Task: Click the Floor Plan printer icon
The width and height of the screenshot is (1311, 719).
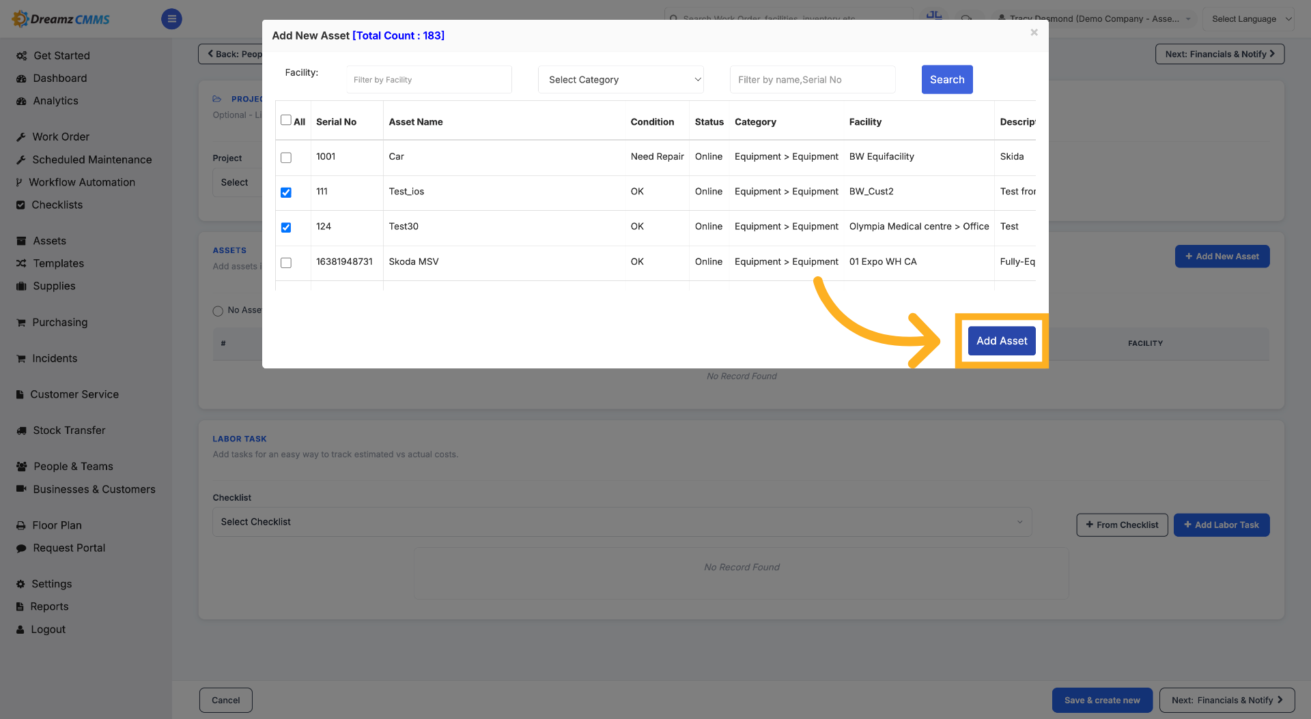Action: pyautogui.click(x=21, y=525)
